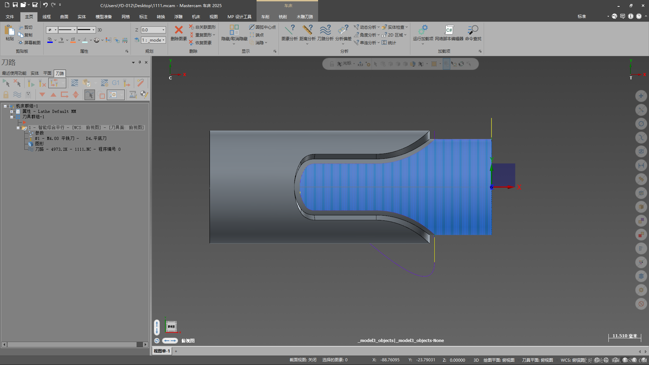The width and height of the screenshot is (649, 365).
Task: Expand the Lathe Default MM properties node
Action: (x=12, y=112)
